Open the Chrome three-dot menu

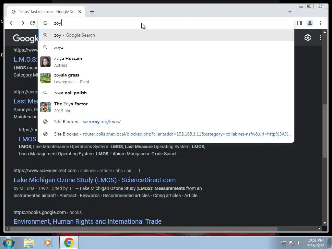pyautogui.click(x=320, y=23)
